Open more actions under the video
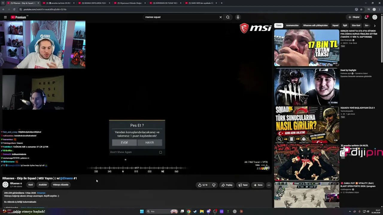This screenshot has height=215, width=383. [x=269, y=185]
